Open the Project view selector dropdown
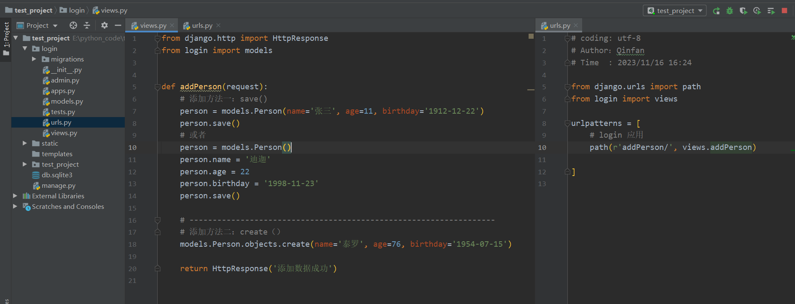 pyautogui.click(x=37, y=25)
